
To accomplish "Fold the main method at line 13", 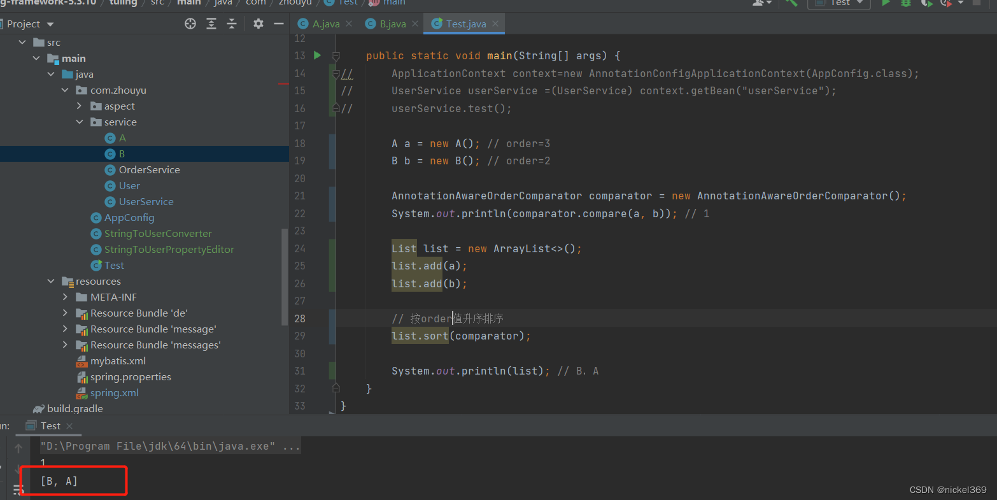I will click(x=336, y=56).
